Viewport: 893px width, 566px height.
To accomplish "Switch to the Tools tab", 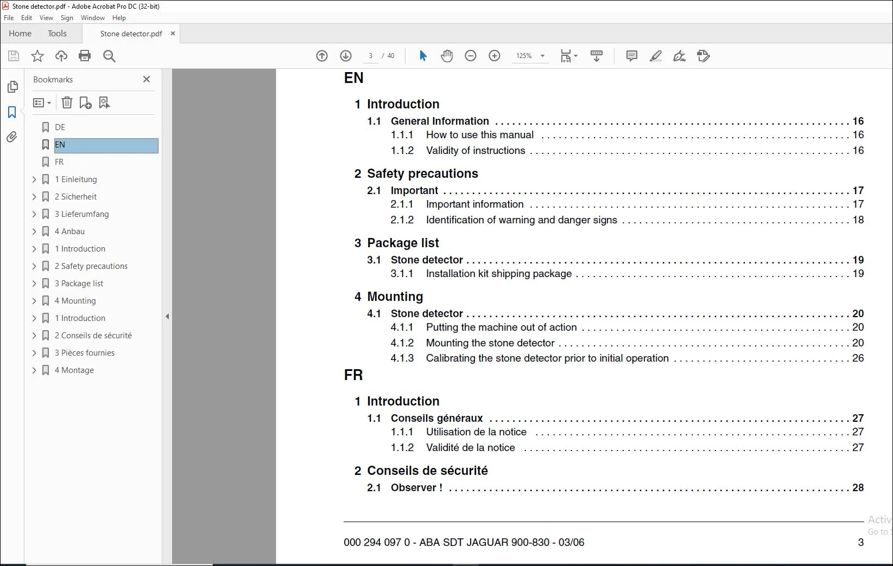I will (57, 33).
